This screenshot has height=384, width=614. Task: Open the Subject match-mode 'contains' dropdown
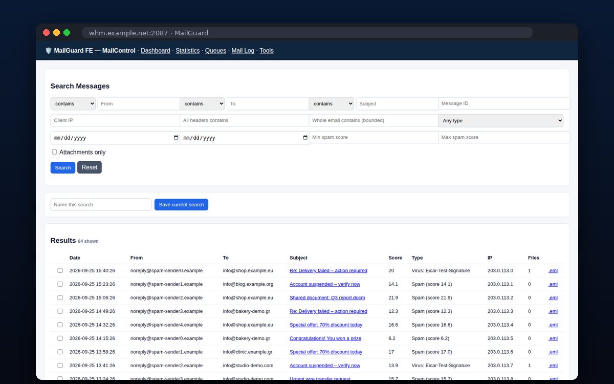click(332, 103)
